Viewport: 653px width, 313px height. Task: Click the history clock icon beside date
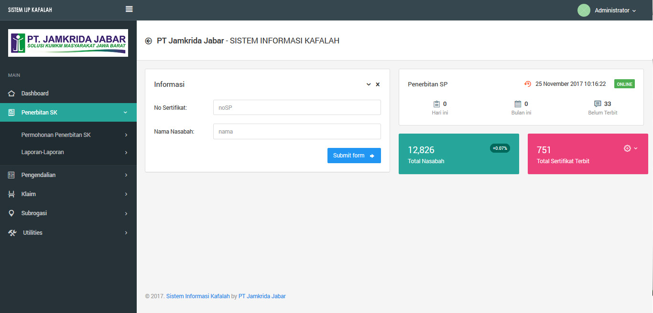tap(528, 84)
